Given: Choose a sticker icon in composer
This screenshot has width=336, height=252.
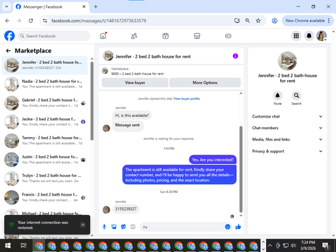Looking at the screenshot, I should coord(124,227).
